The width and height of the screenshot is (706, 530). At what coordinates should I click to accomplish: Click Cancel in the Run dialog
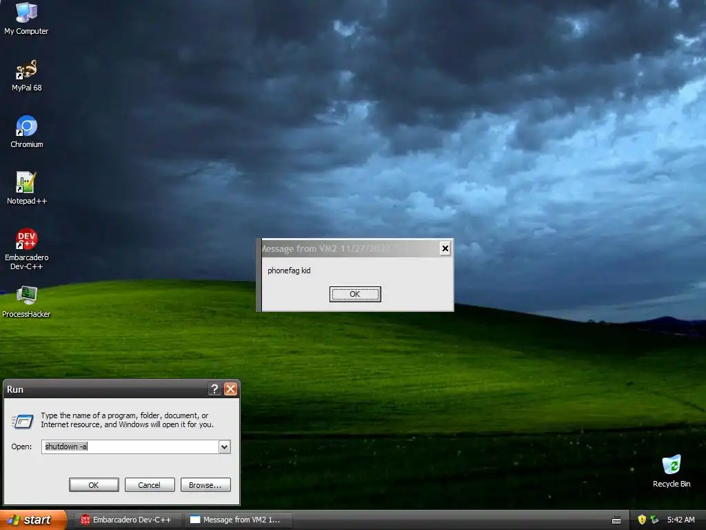[150, 485]
